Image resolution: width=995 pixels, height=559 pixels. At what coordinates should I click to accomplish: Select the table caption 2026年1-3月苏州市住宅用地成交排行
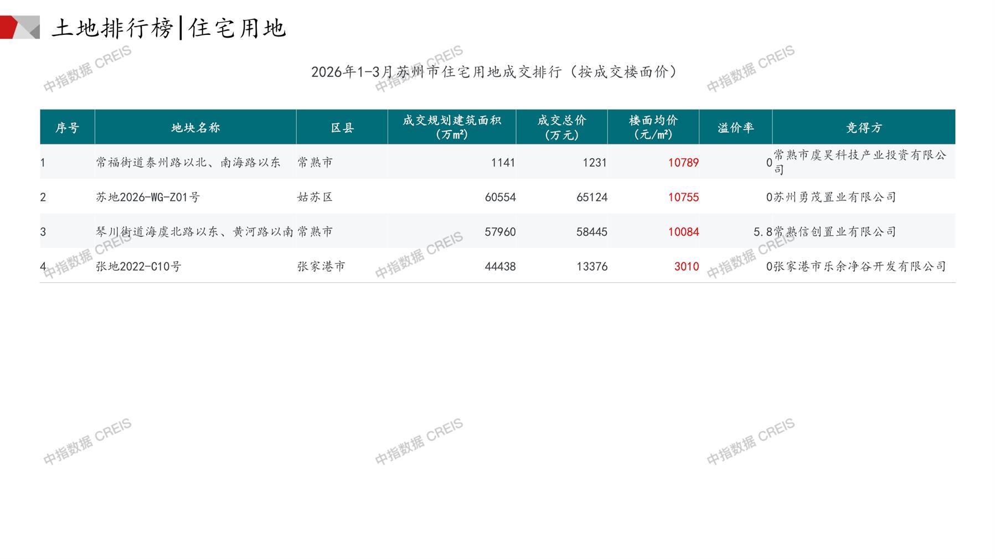point(494,72)
